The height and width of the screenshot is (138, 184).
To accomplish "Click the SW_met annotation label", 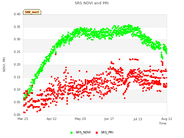I will 32,12.
